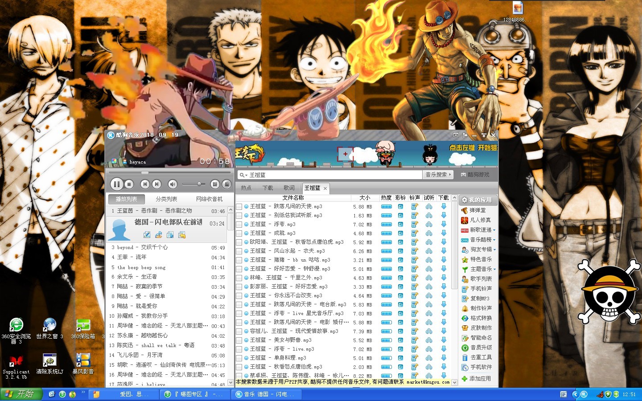Tick checkbox for 别低估我试听版.mp3
Image resolution: width=642 pixels, height=401 pixels.
(239, 215)
